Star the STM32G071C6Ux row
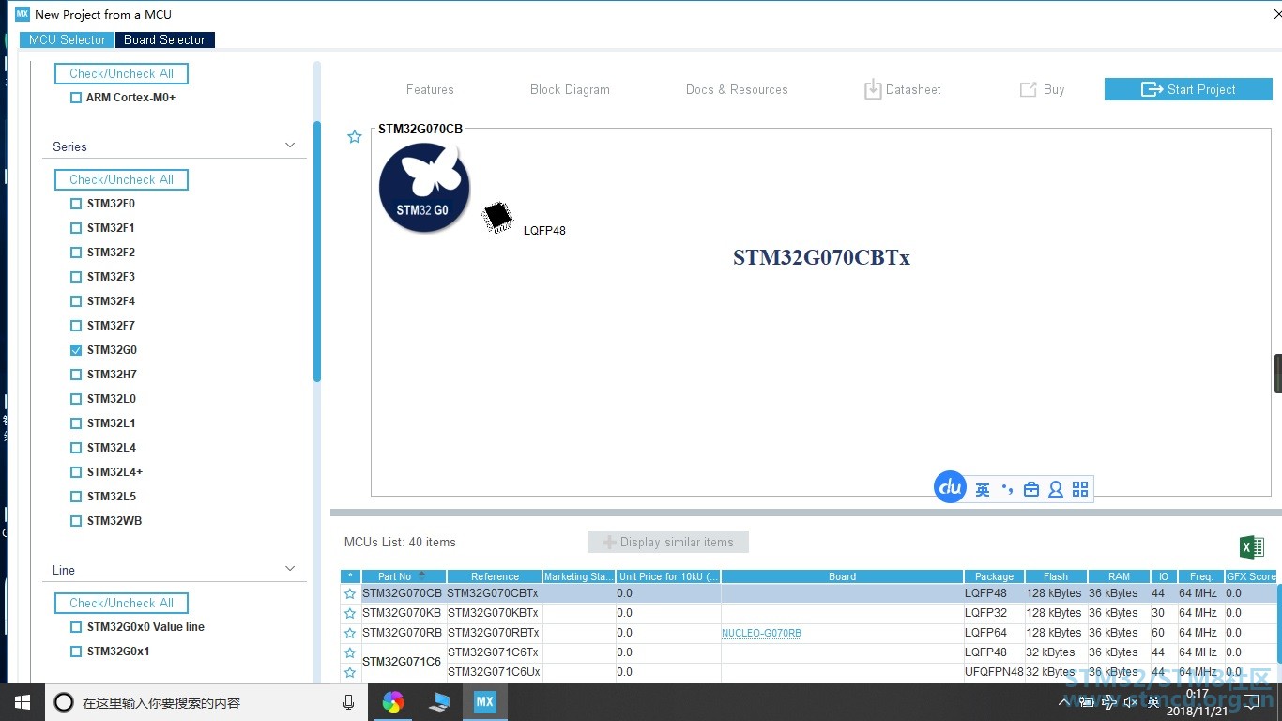Viewport: 1282px width, 721px height. click(x=350, y=672)
